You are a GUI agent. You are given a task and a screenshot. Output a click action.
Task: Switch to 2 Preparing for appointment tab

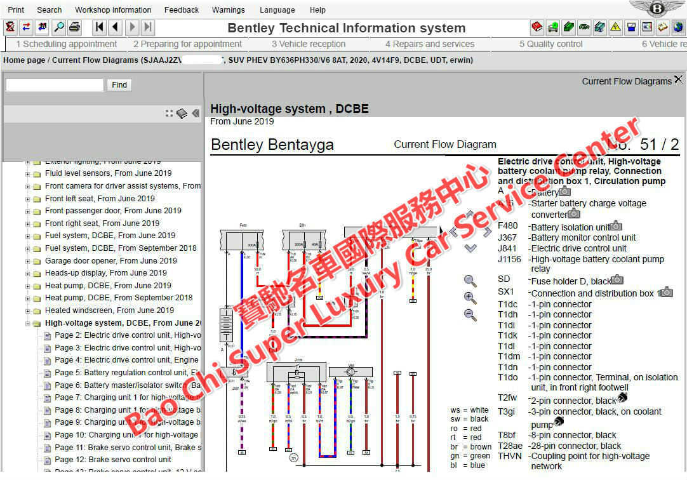[187, 44]
